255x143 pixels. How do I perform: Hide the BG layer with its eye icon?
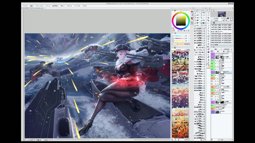pos(212,112)
